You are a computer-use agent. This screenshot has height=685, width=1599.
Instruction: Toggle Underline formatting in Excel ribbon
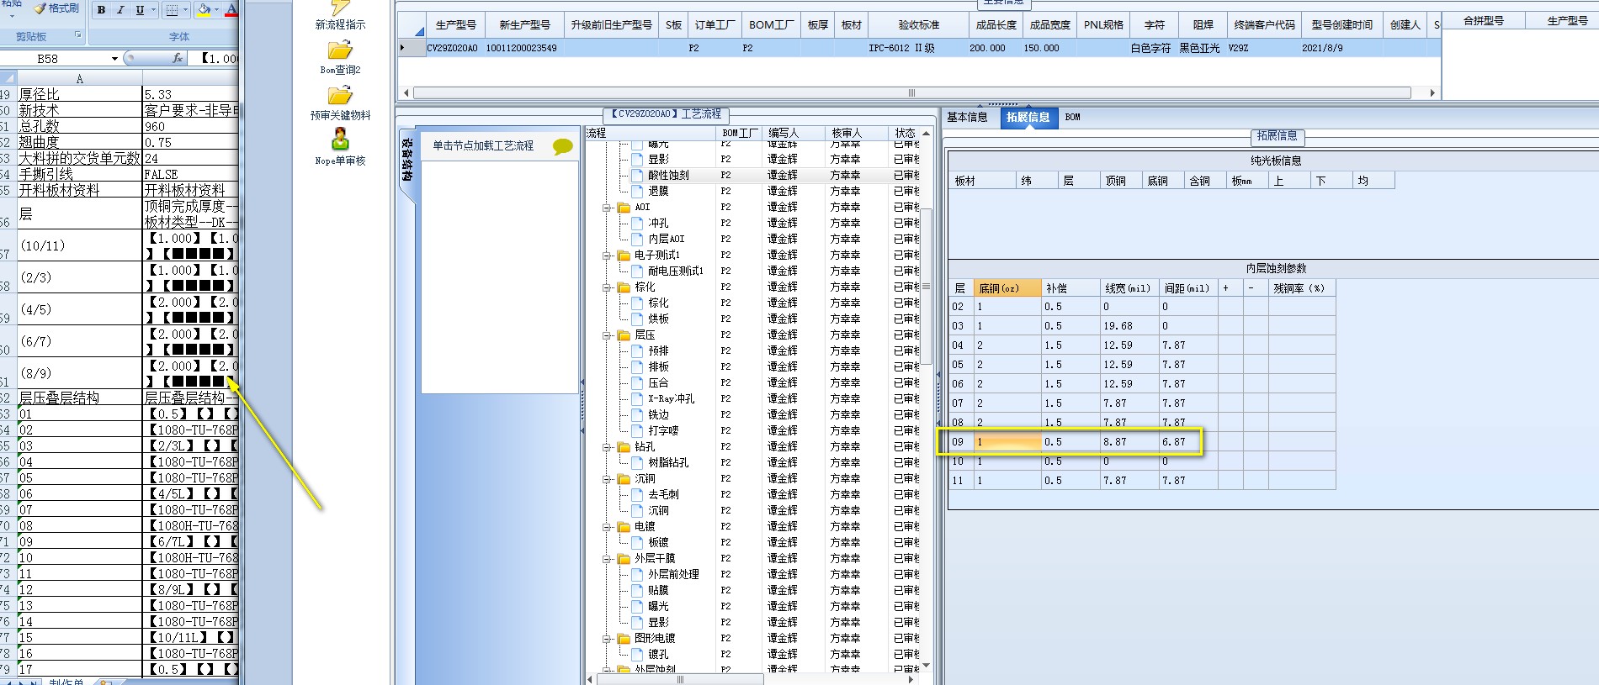click(x=140, y=10)
